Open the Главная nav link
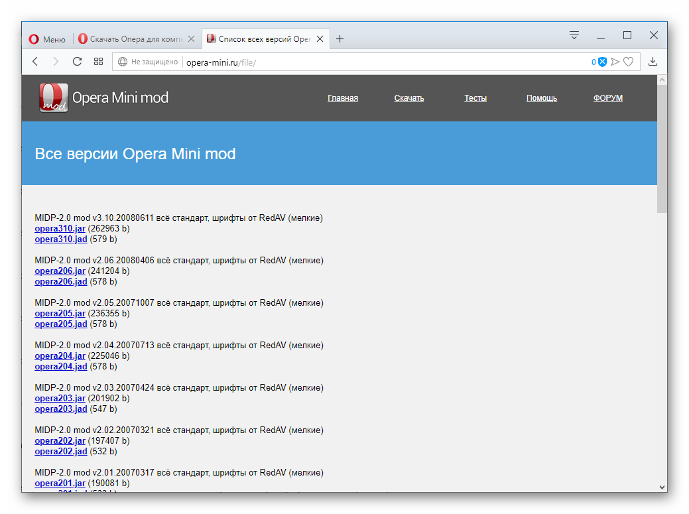Screen dimensions: 689x514 coord(343,98)
